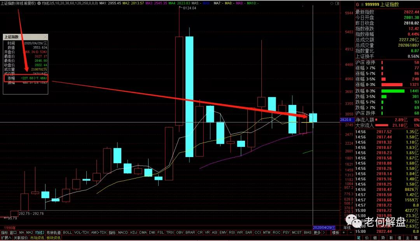The image size is (420, 241).
Task: Select the BRAR indicator tab
Action: point(190,232)
